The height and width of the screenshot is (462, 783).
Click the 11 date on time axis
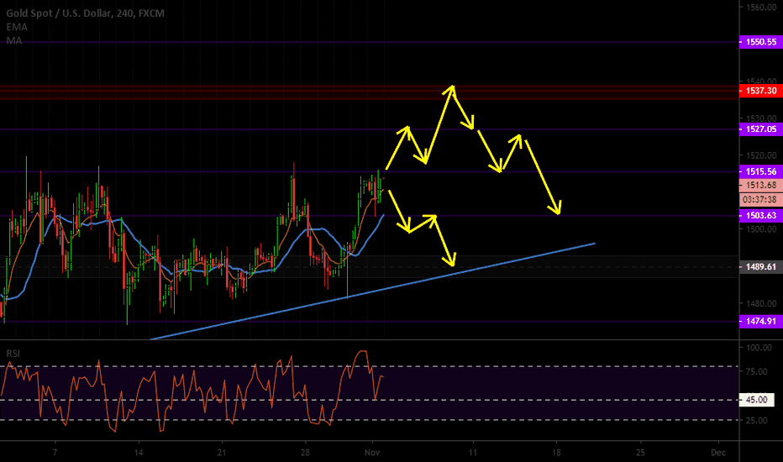point(472,453)
